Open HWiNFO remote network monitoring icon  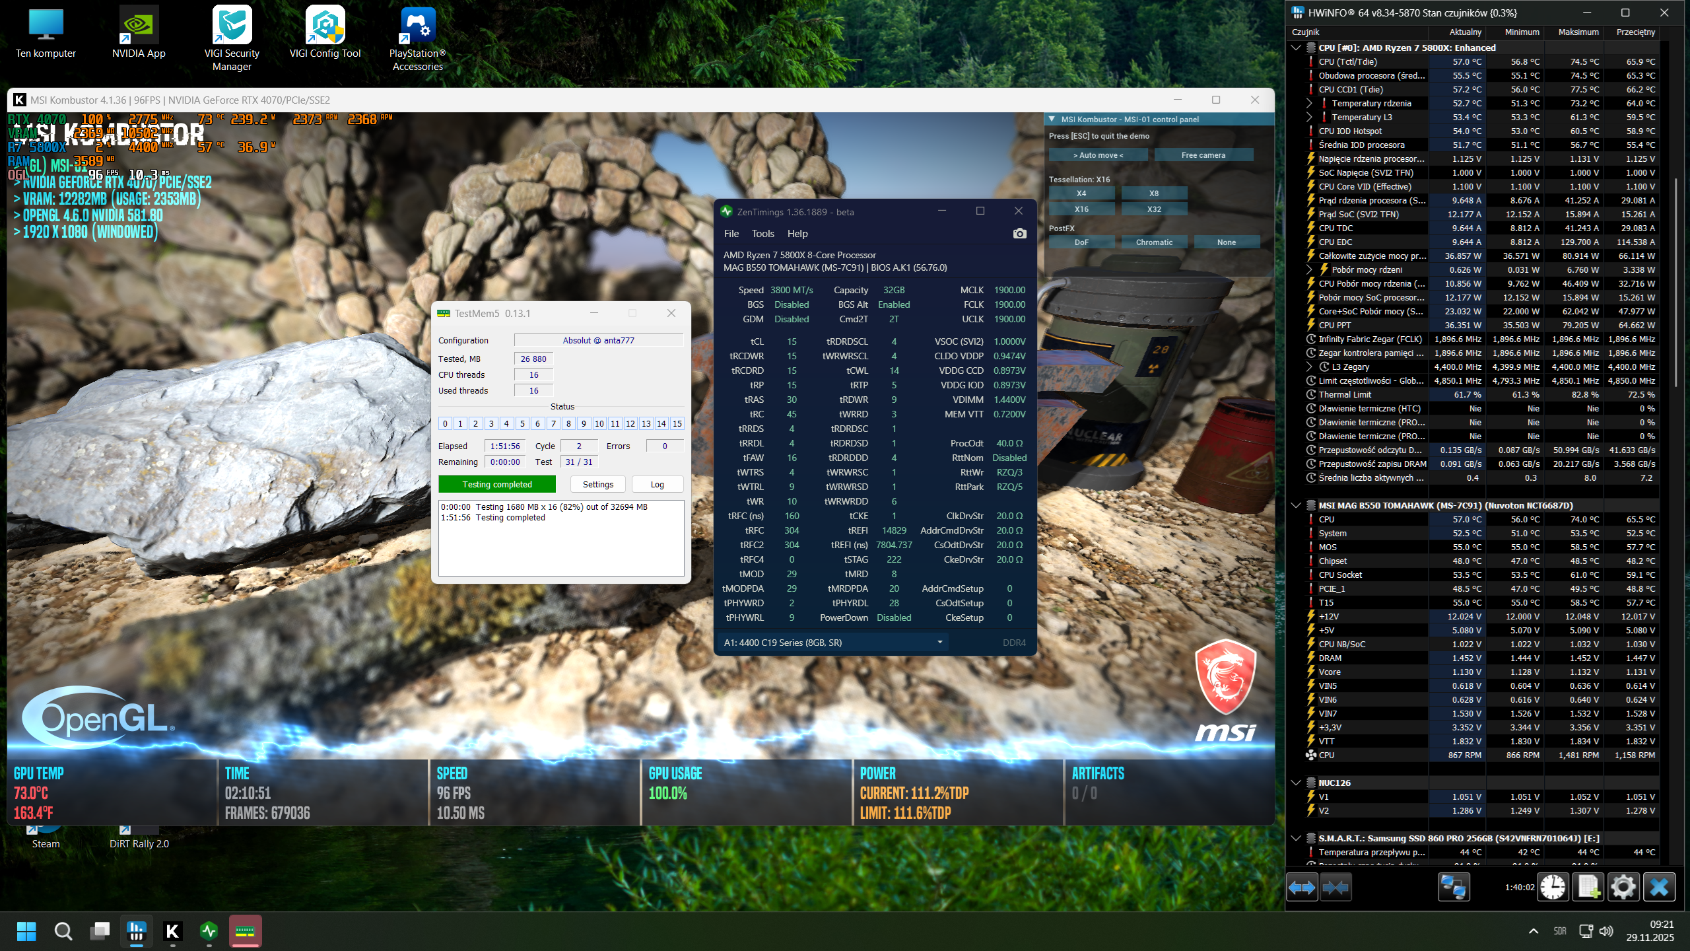[1453, 887]
